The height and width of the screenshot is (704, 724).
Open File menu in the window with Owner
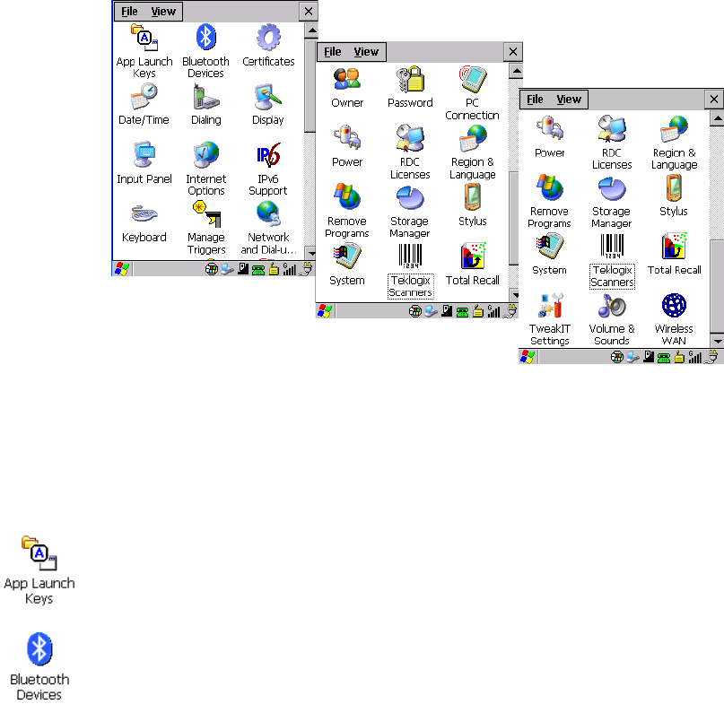point(333,52)
